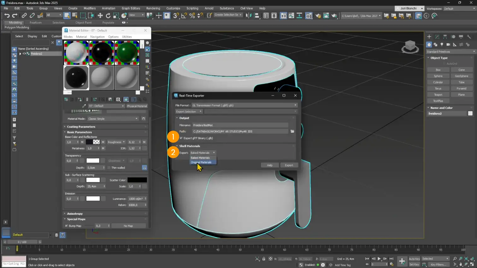Screen dimensions: 477x268
Task: Open the Material Mode dropdown
Action: click(113, 119)
